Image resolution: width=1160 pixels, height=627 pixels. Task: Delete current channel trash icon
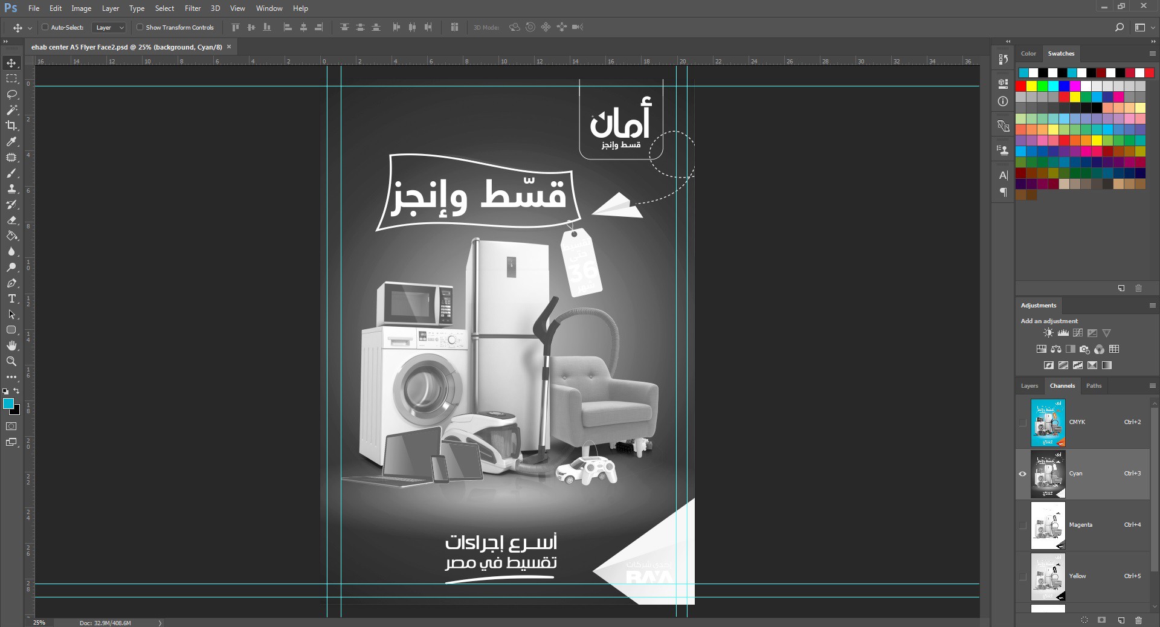coord(1139,620)
